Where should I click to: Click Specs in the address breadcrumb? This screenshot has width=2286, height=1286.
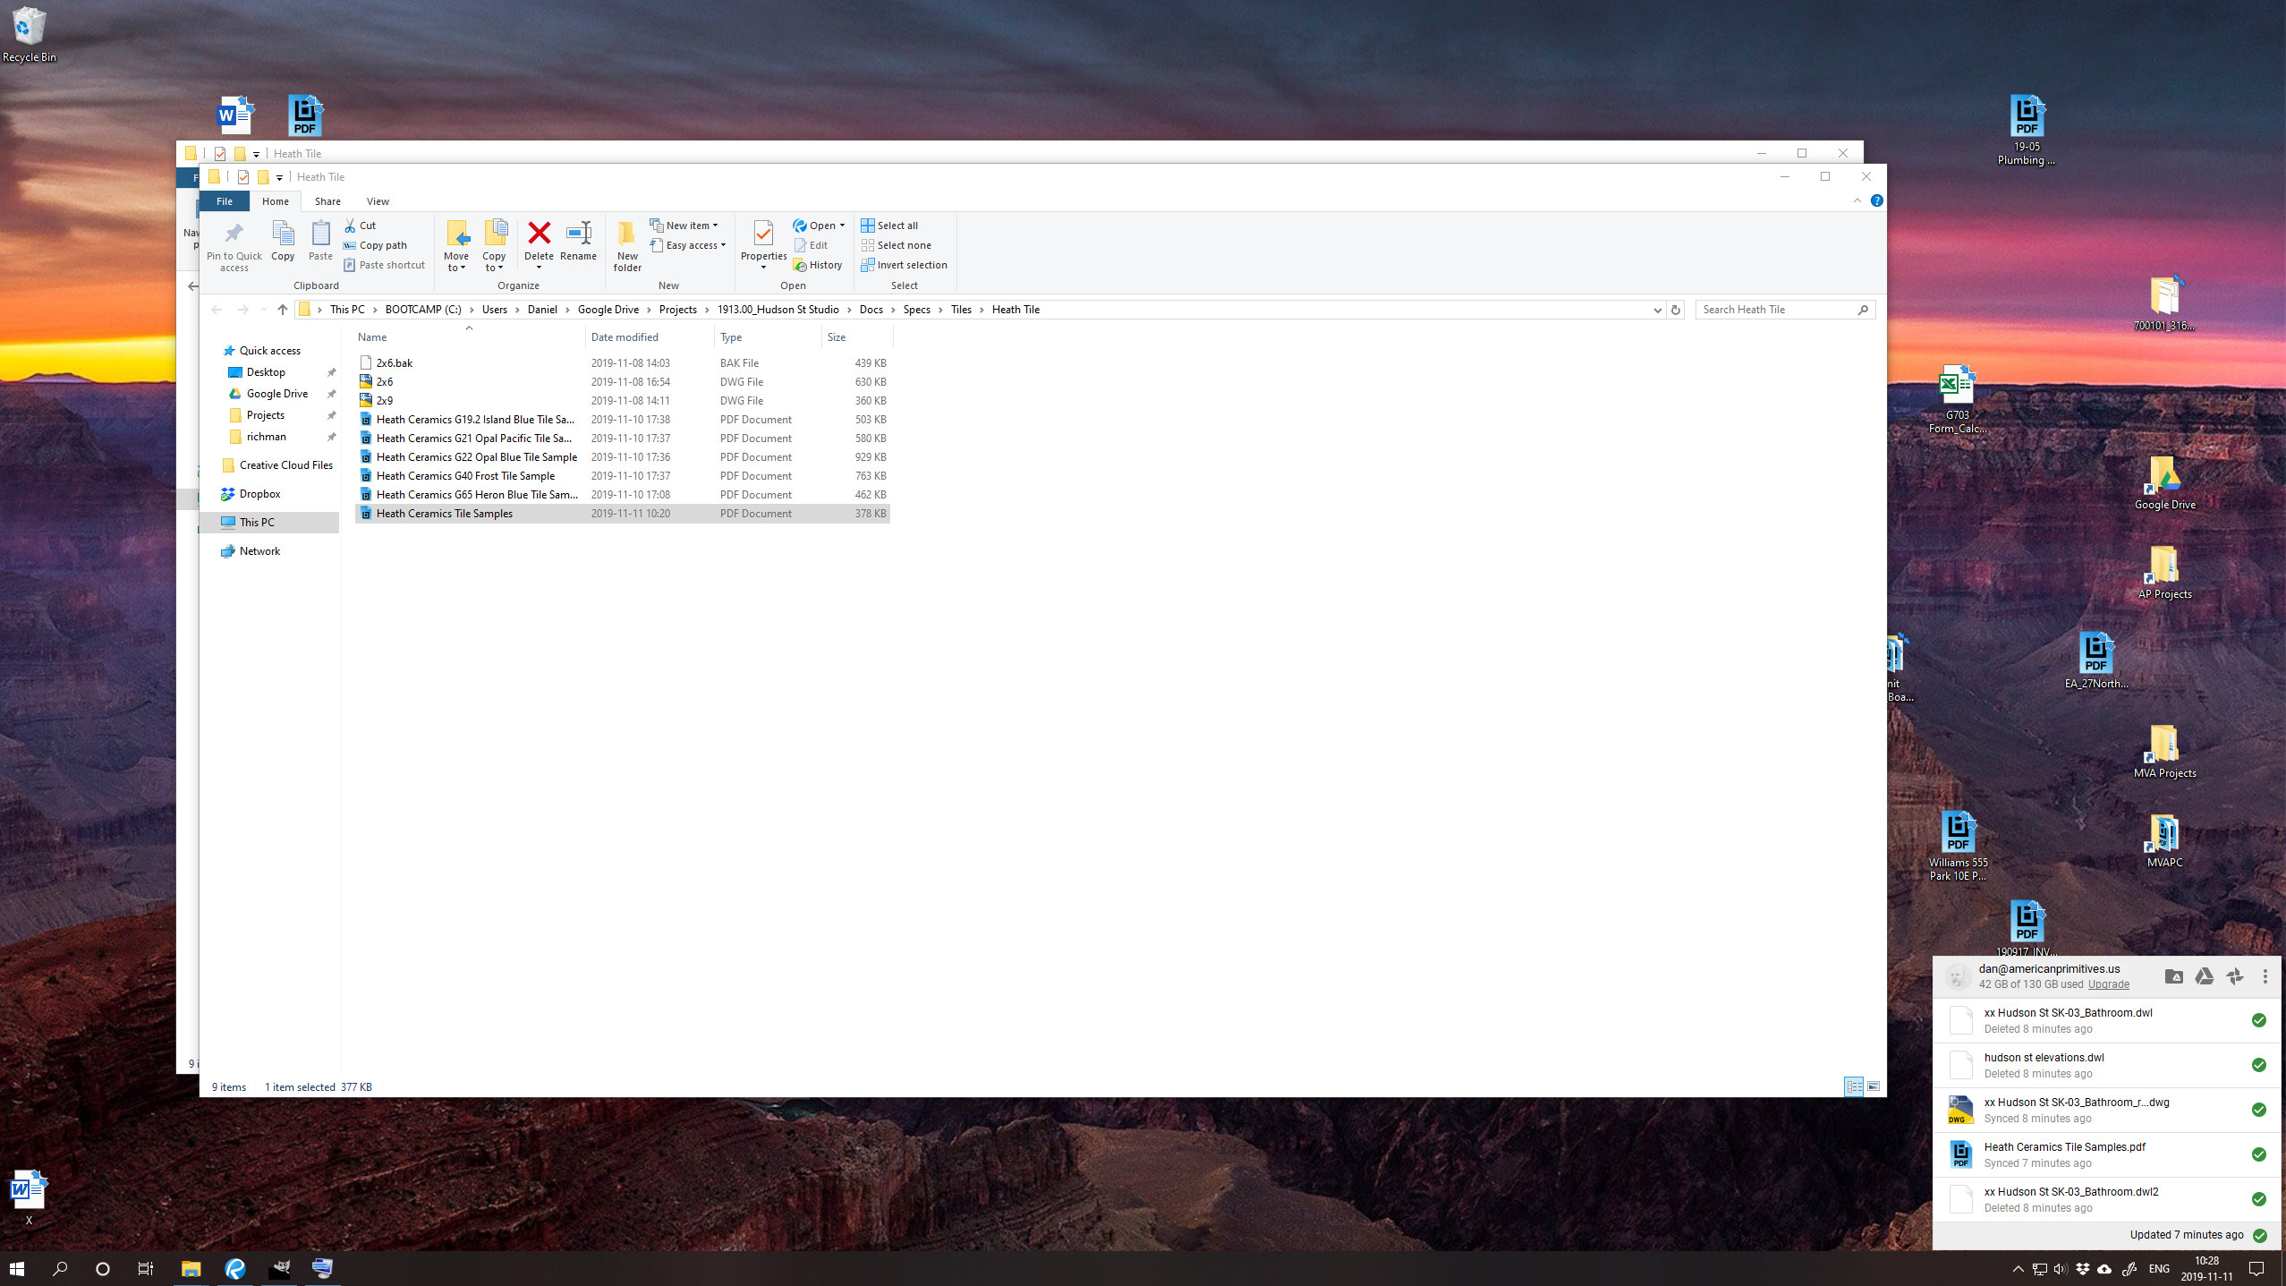point(916,310)
